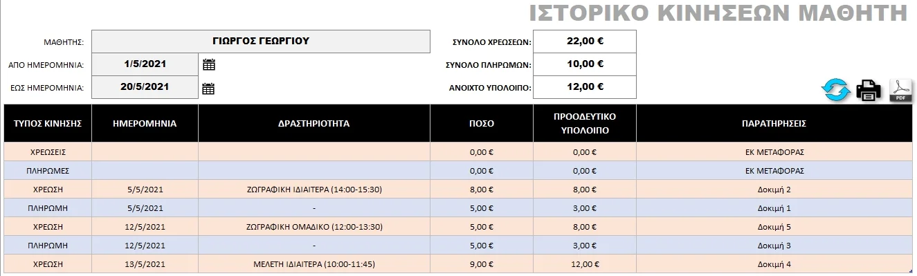Select the ΑΝΟΙΧΤΟ ΥΠΟΛΟΙΠΟ value 12,00 €
The image size is (917, 276).
point(585,87)
